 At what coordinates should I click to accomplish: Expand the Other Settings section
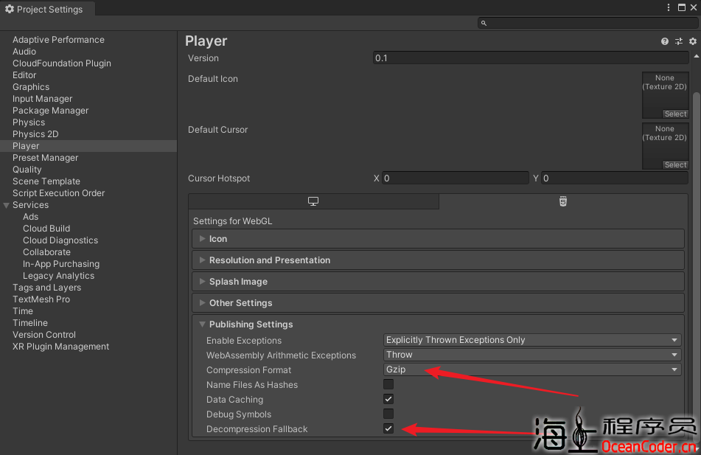[202, 302]
